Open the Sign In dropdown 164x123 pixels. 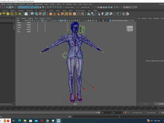tap(130, 7)
